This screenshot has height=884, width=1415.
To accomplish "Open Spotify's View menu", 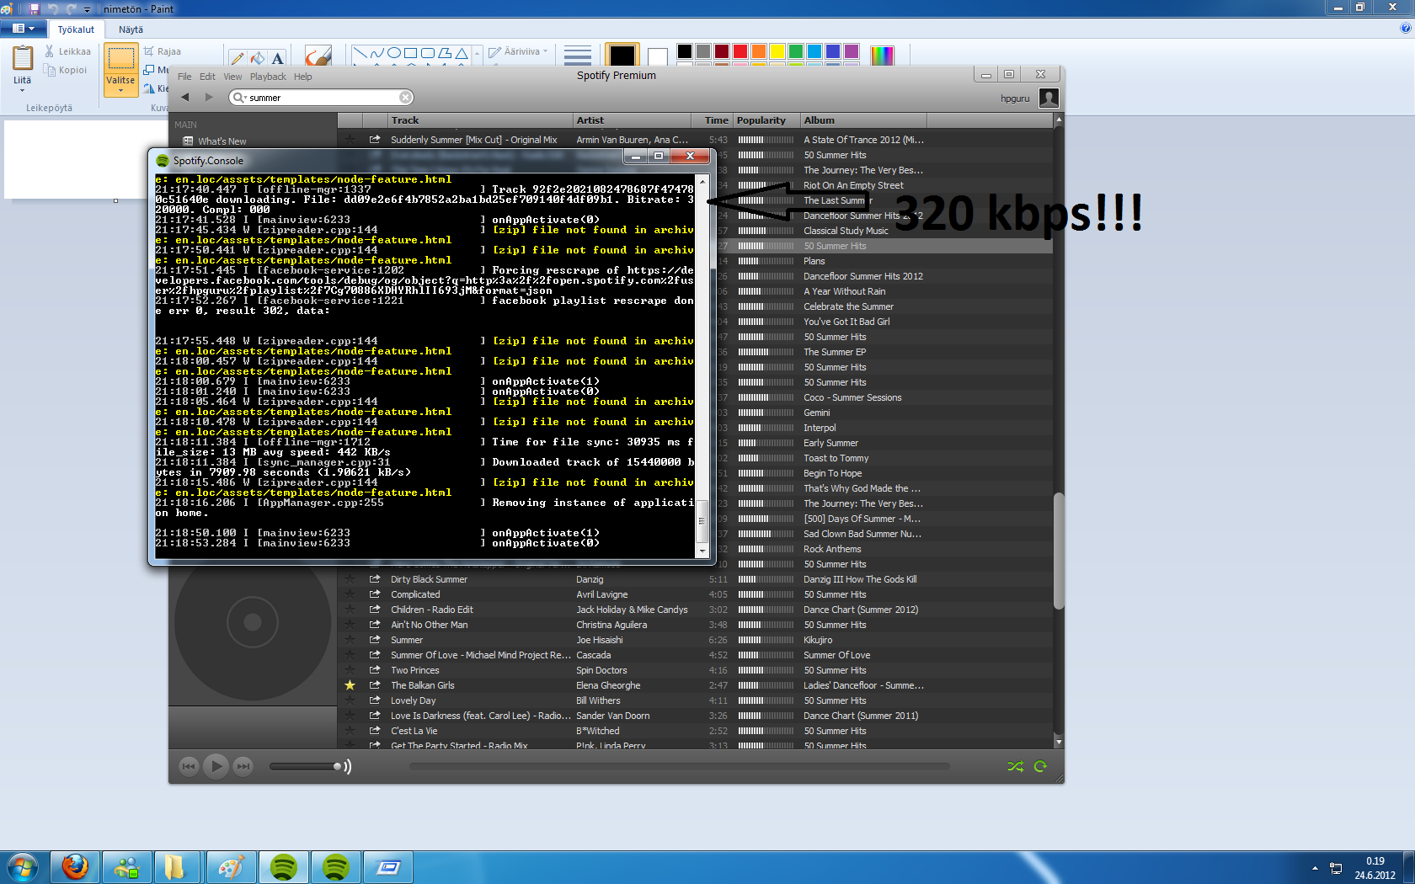I will (232, 77).
